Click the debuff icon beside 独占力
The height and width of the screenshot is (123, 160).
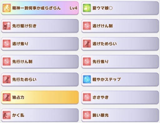[x=7, y=97]
